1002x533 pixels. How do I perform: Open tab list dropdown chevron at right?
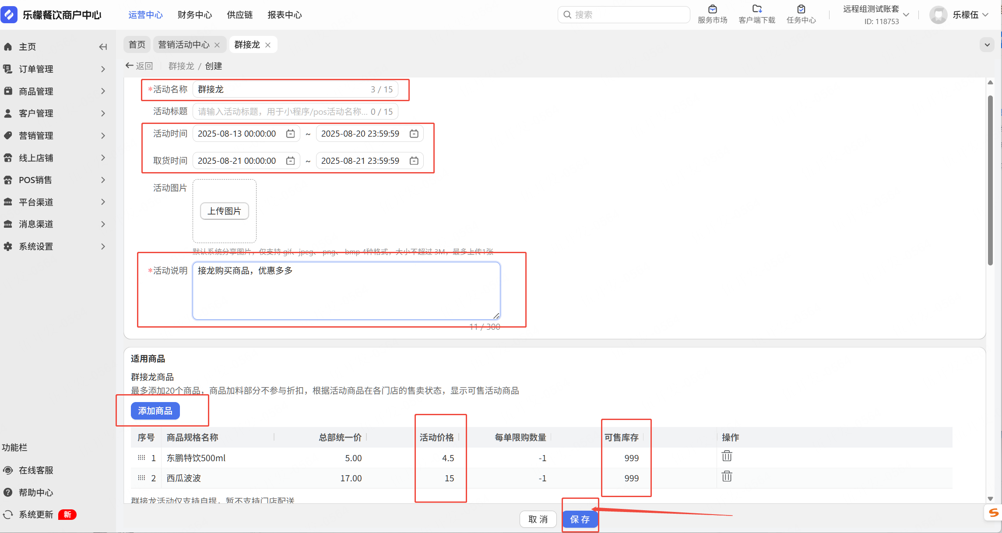[987, 45]
